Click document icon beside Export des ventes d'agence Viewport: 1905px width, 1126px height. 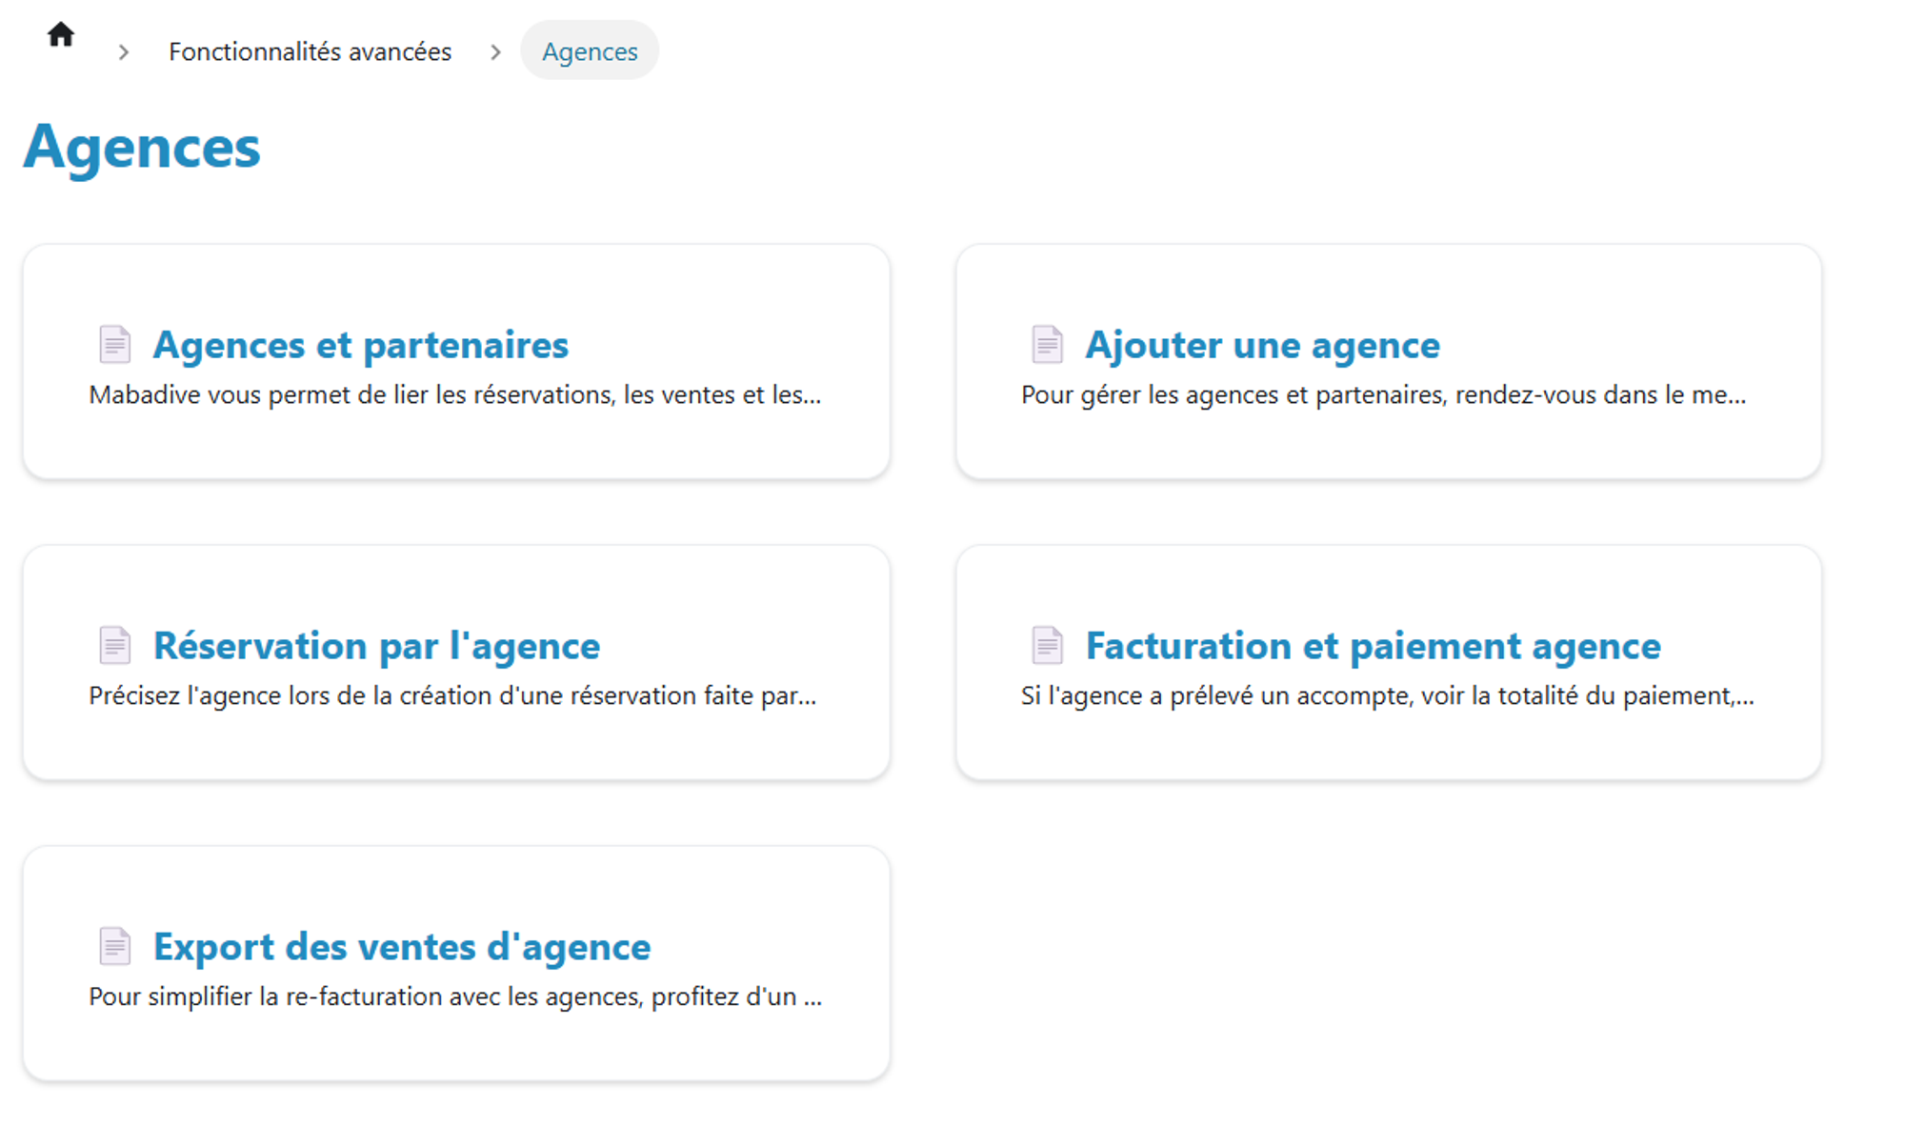(114, 946)
